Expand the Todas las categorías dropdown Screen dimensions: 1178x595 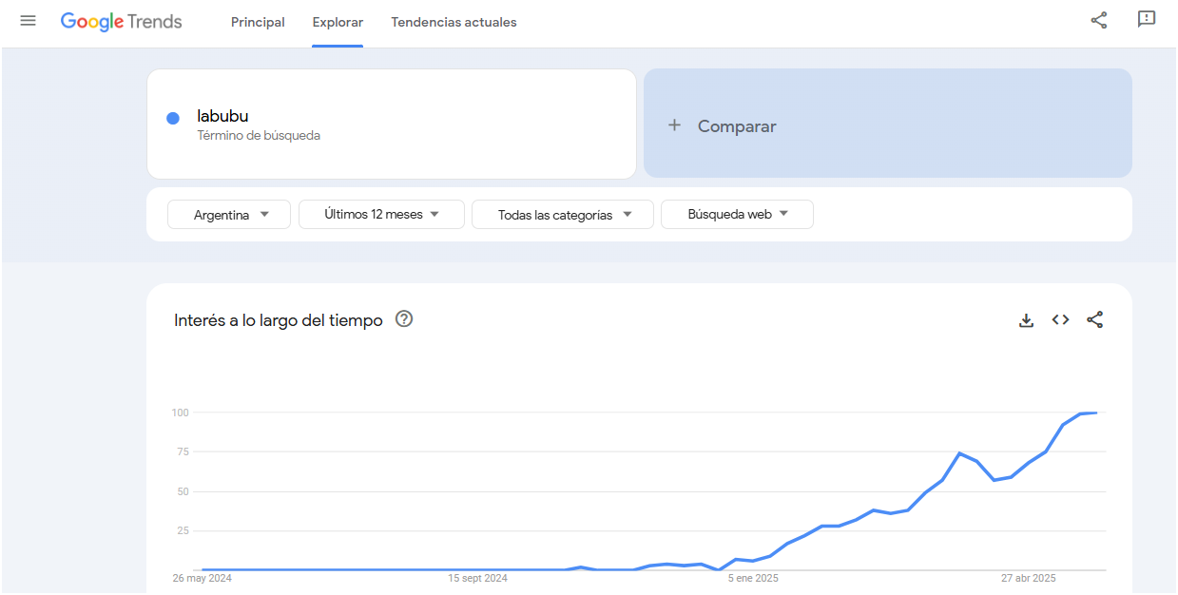point(563,215)
